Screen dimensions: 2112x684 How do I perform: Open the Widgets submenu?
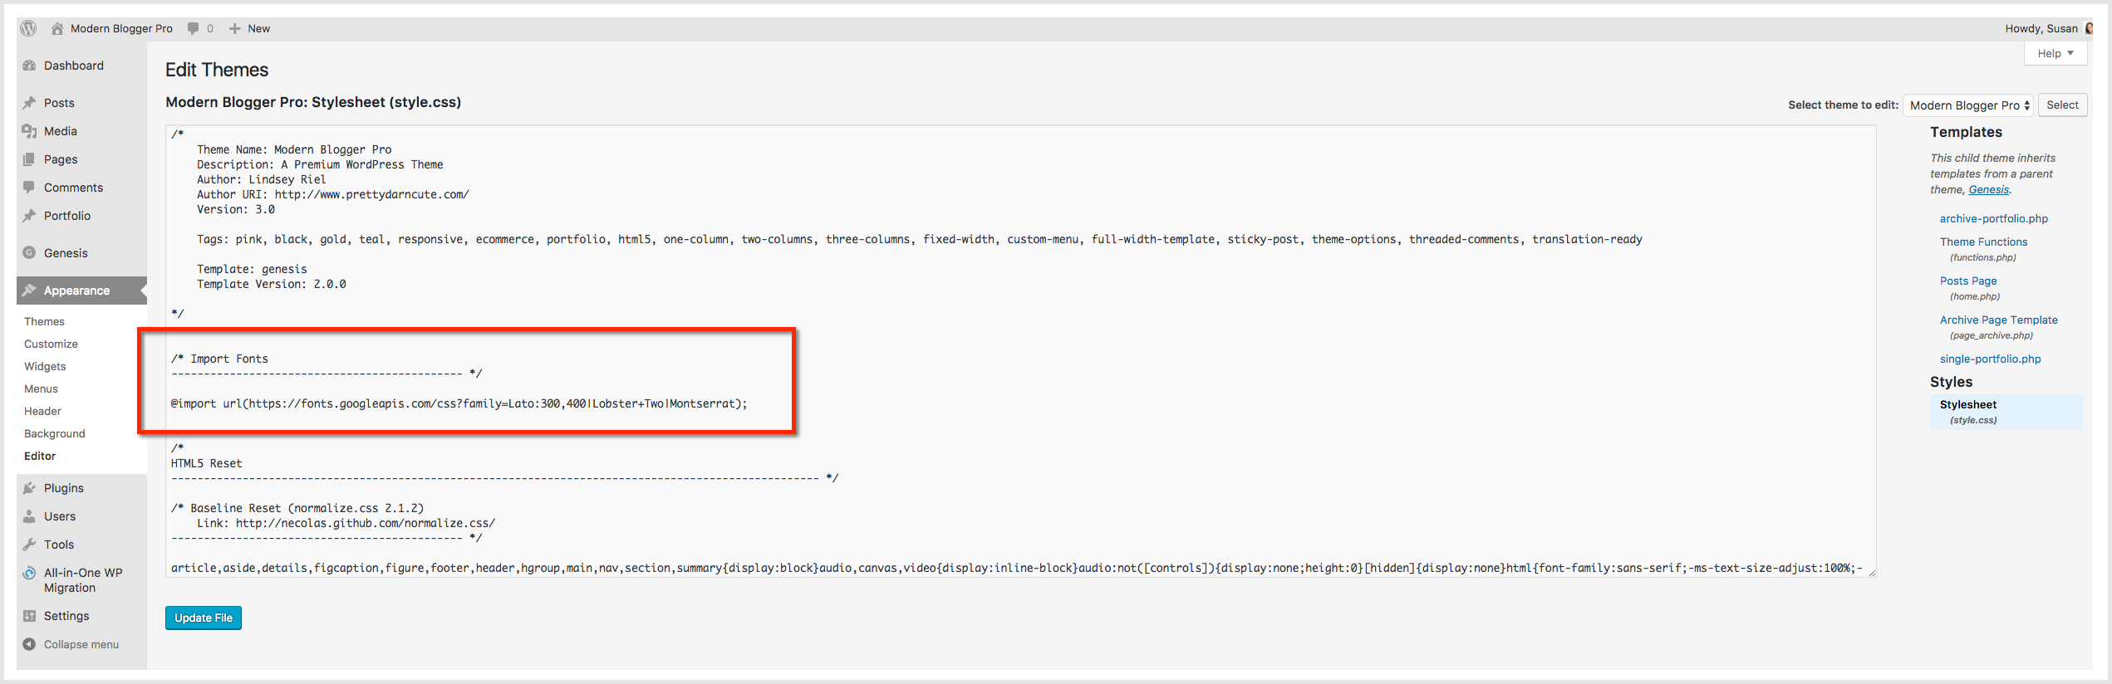[45, 366]
